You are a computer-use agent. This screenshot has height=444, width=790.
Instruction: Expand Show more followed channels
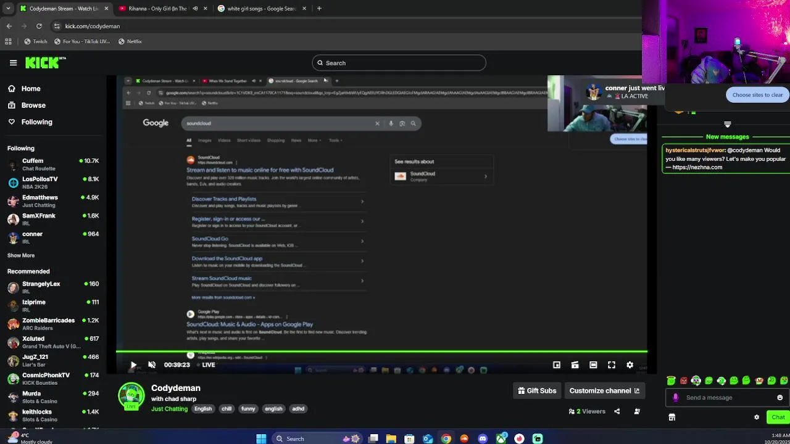(21, 255)
